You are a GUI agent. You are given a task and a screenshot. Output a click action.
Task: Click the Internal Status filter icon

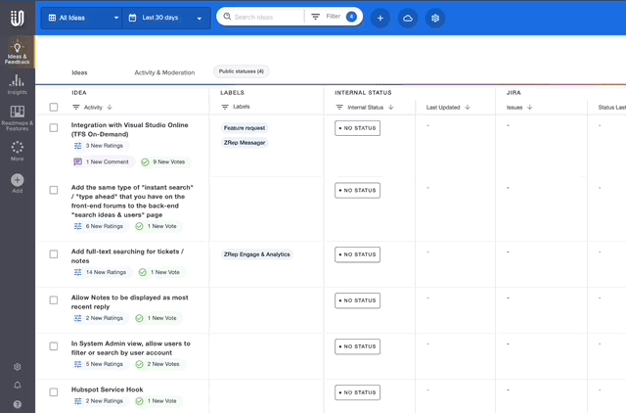[x=339, y=107]
